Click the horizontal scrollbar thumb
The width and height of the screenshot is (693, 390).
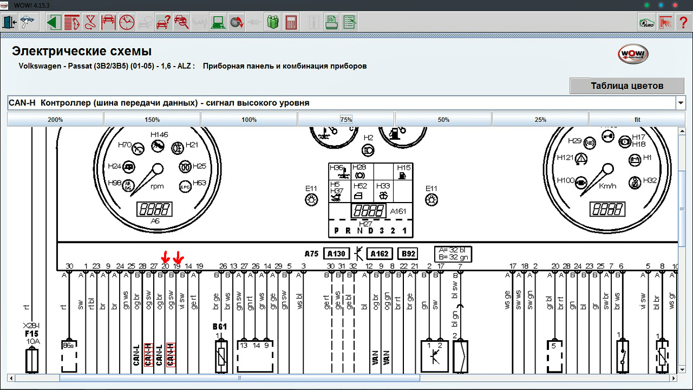(x=239, y=378)
